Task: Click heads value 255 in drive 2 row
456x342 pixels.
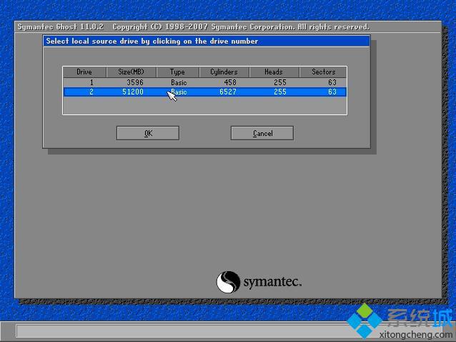Action: pos(280,92)
